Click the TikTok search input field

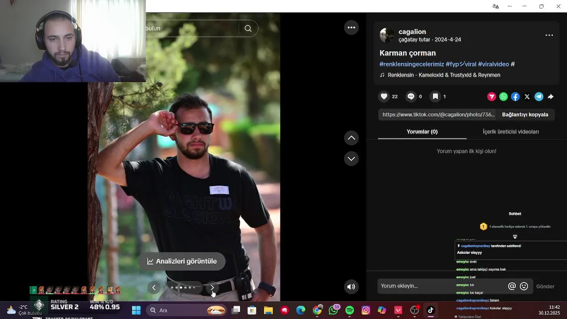193,28
